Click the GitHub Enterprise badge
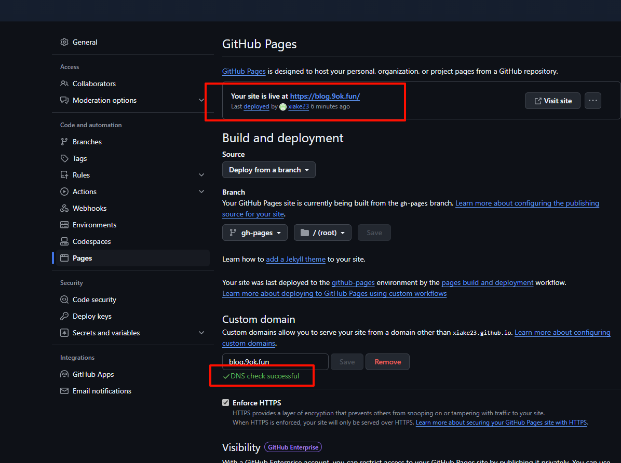The height and width of the screenshot is (463, 621). 293,447
